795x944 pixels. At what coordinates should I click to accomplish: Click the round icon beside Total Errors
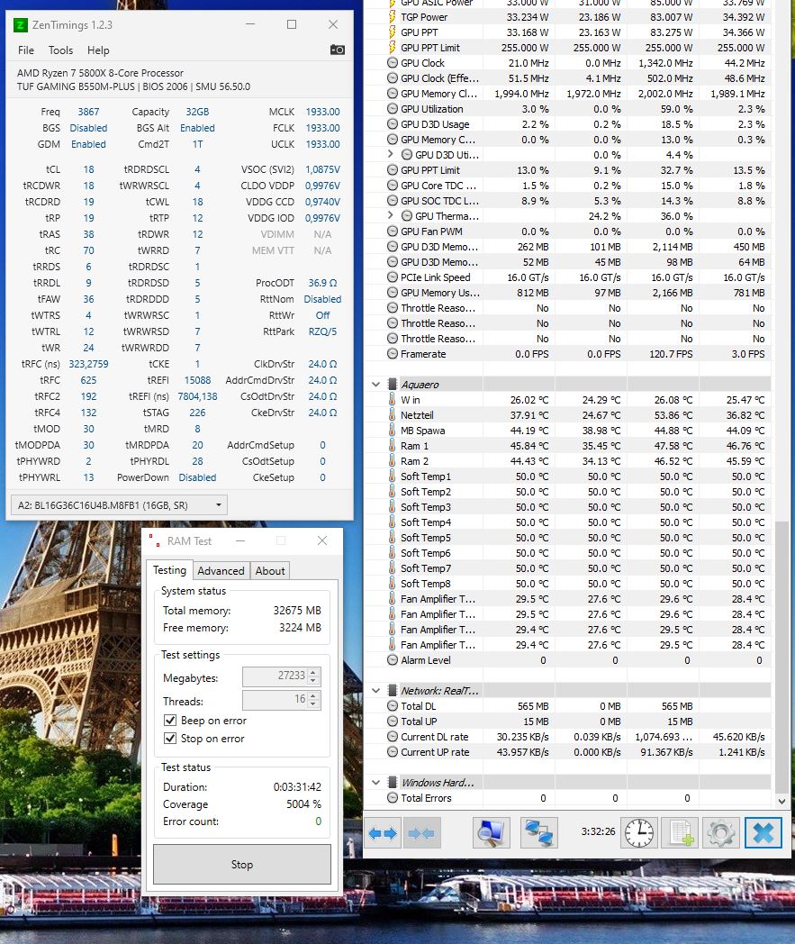click(x=393, y=798)
